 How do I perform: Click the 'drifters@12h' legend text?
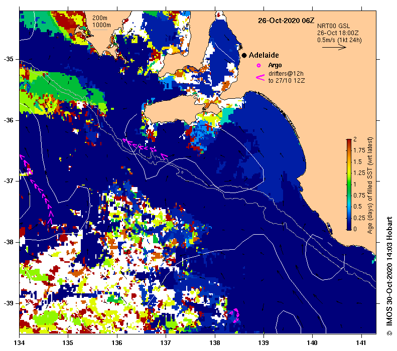[x=286, y=74]
